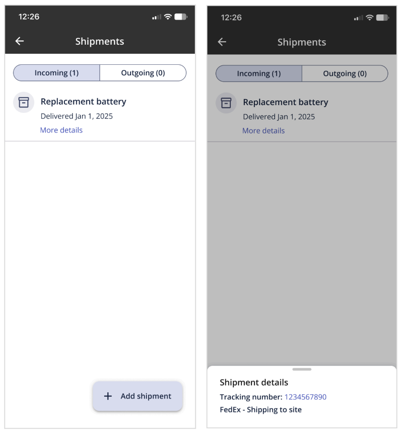The width and height of the screenshot is (407, 435).
Task: Click the plus icon beside Add shipment
Action: [x=108, y=396]
